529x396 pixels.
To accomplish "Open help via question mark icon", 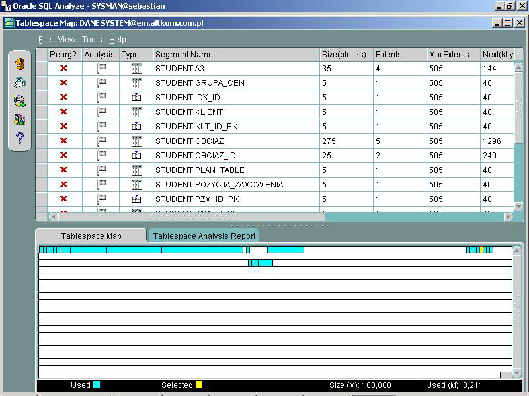I will (20, 138).
